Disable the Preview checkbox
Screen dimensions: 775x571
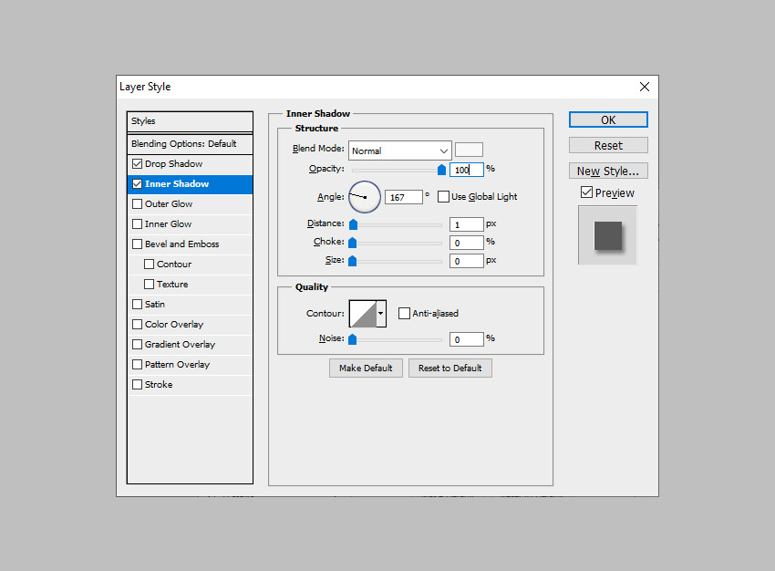[x=586, y=192]
